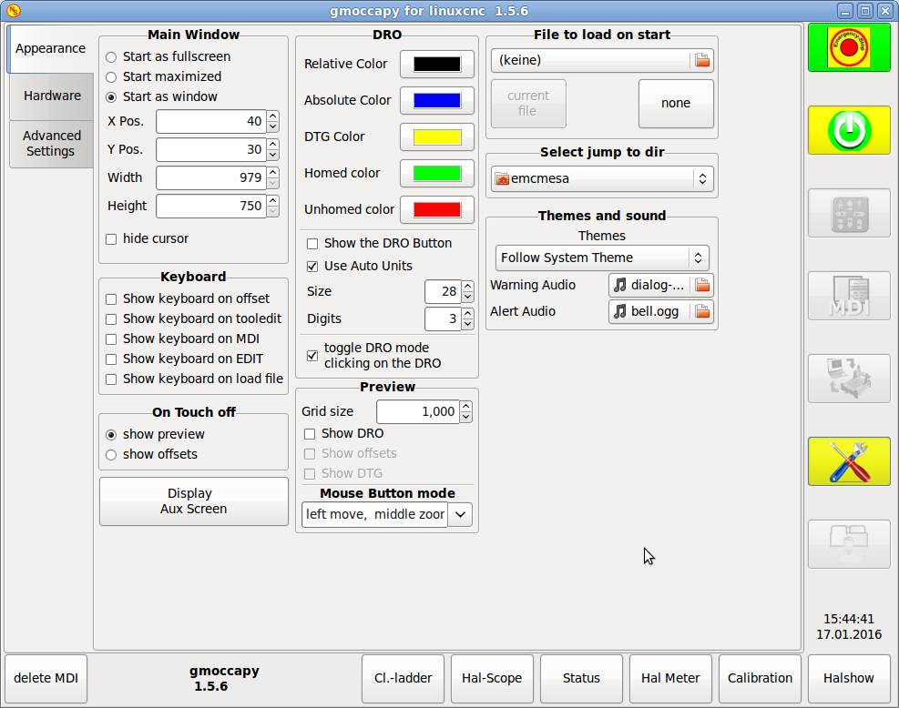Click the music note on dialog audio
This screenshot has width=899, height=708.
coord(619,285)
